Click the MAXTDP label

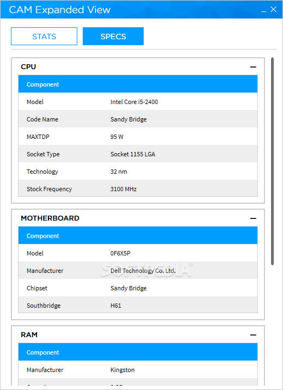click(38, 137)
